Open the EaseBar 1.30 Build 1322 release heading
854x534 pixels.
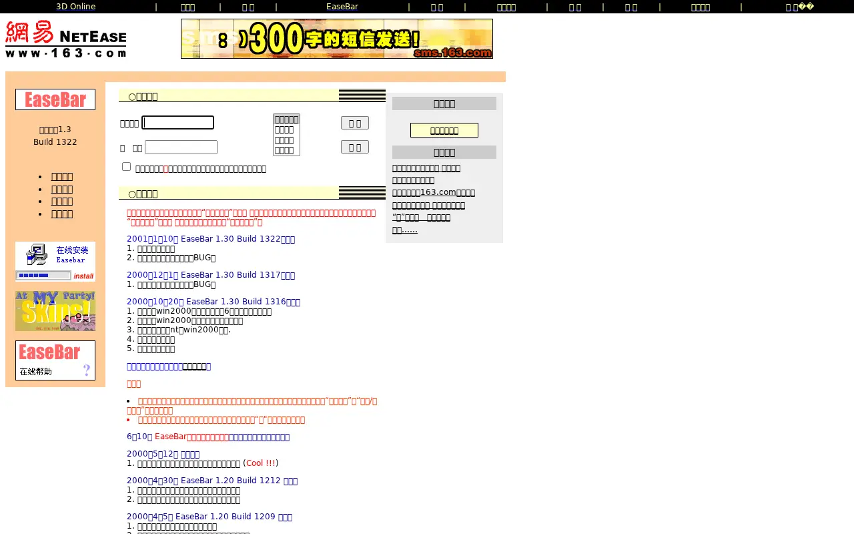tap(211, 239)
